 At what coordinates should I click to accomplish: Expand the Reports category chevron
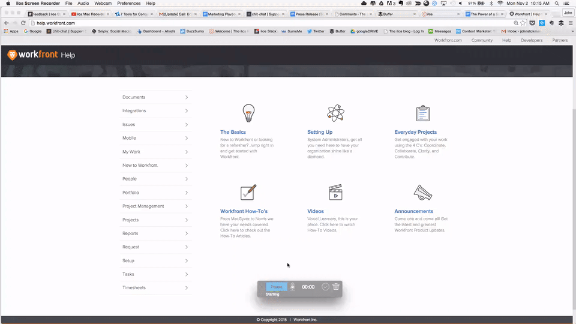[x=187, y=233]
